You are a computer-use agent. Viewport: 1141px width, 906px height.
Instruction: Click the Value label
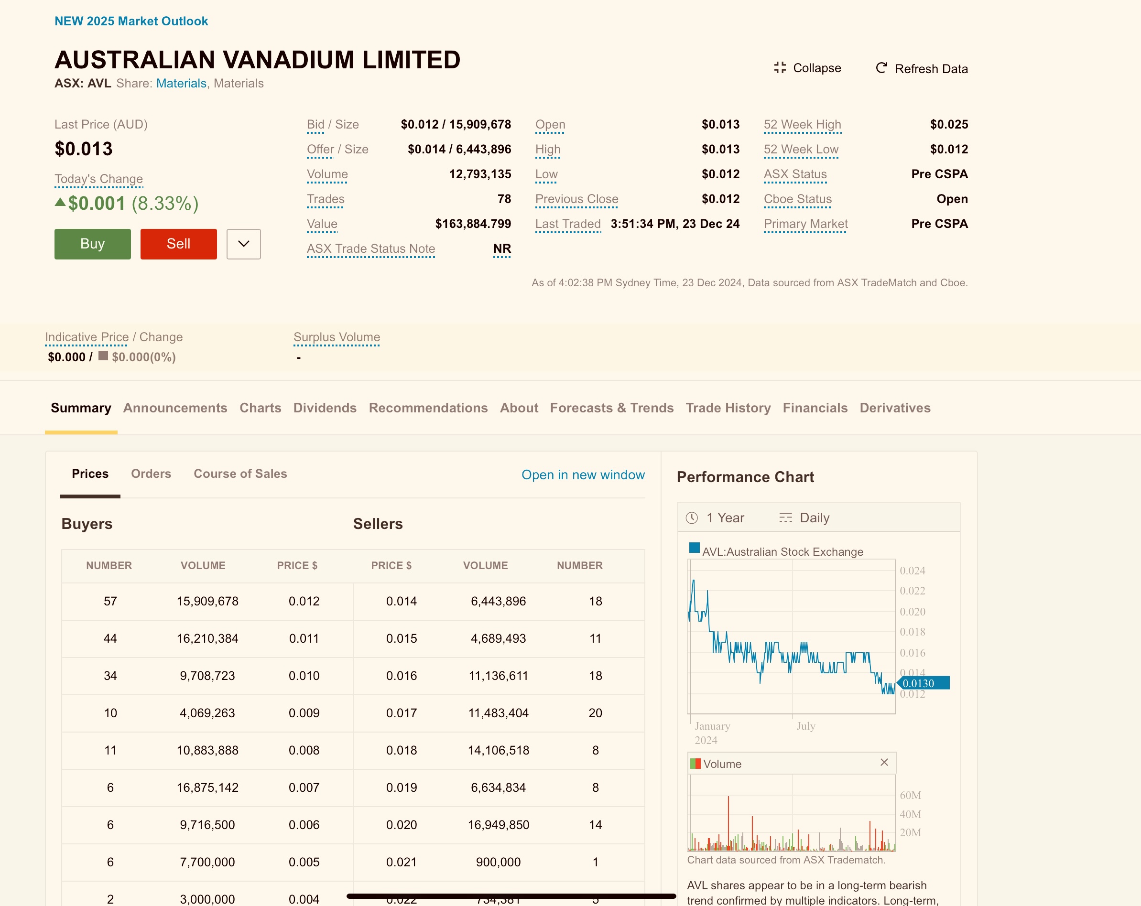point(322,224)
